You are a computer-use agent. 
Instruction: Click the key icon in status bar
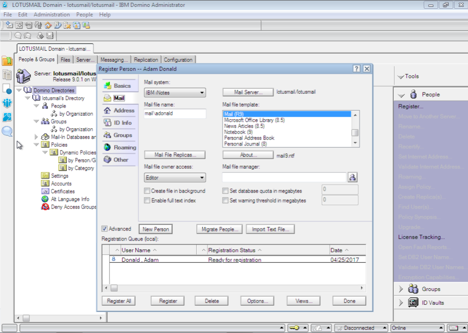294,328
